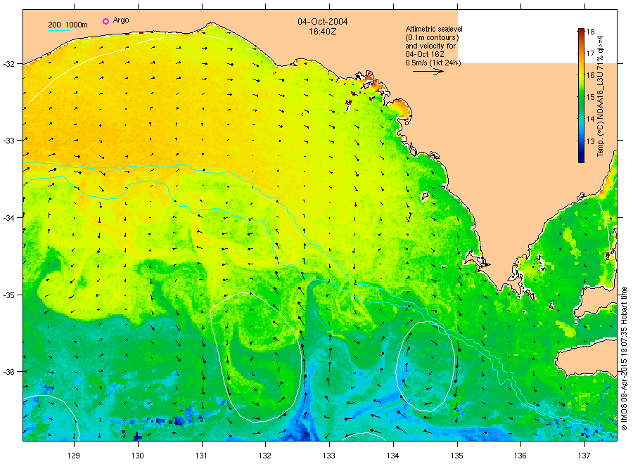Viewport: 633px width, 464px height.
Task: Click the '131' longitude axis label
Action: pyautogui.click(x=201, y=456)
